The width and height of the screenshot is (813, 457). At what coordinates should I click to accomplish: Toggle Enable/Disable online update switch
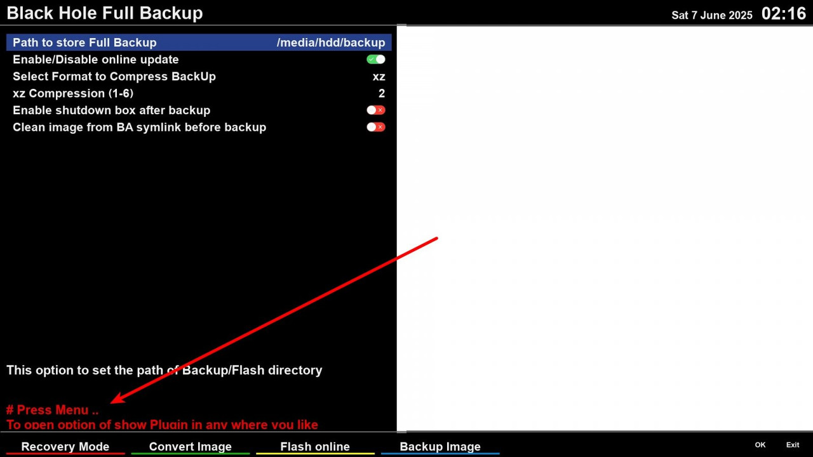pyautogui.click(x=376, y=60)
